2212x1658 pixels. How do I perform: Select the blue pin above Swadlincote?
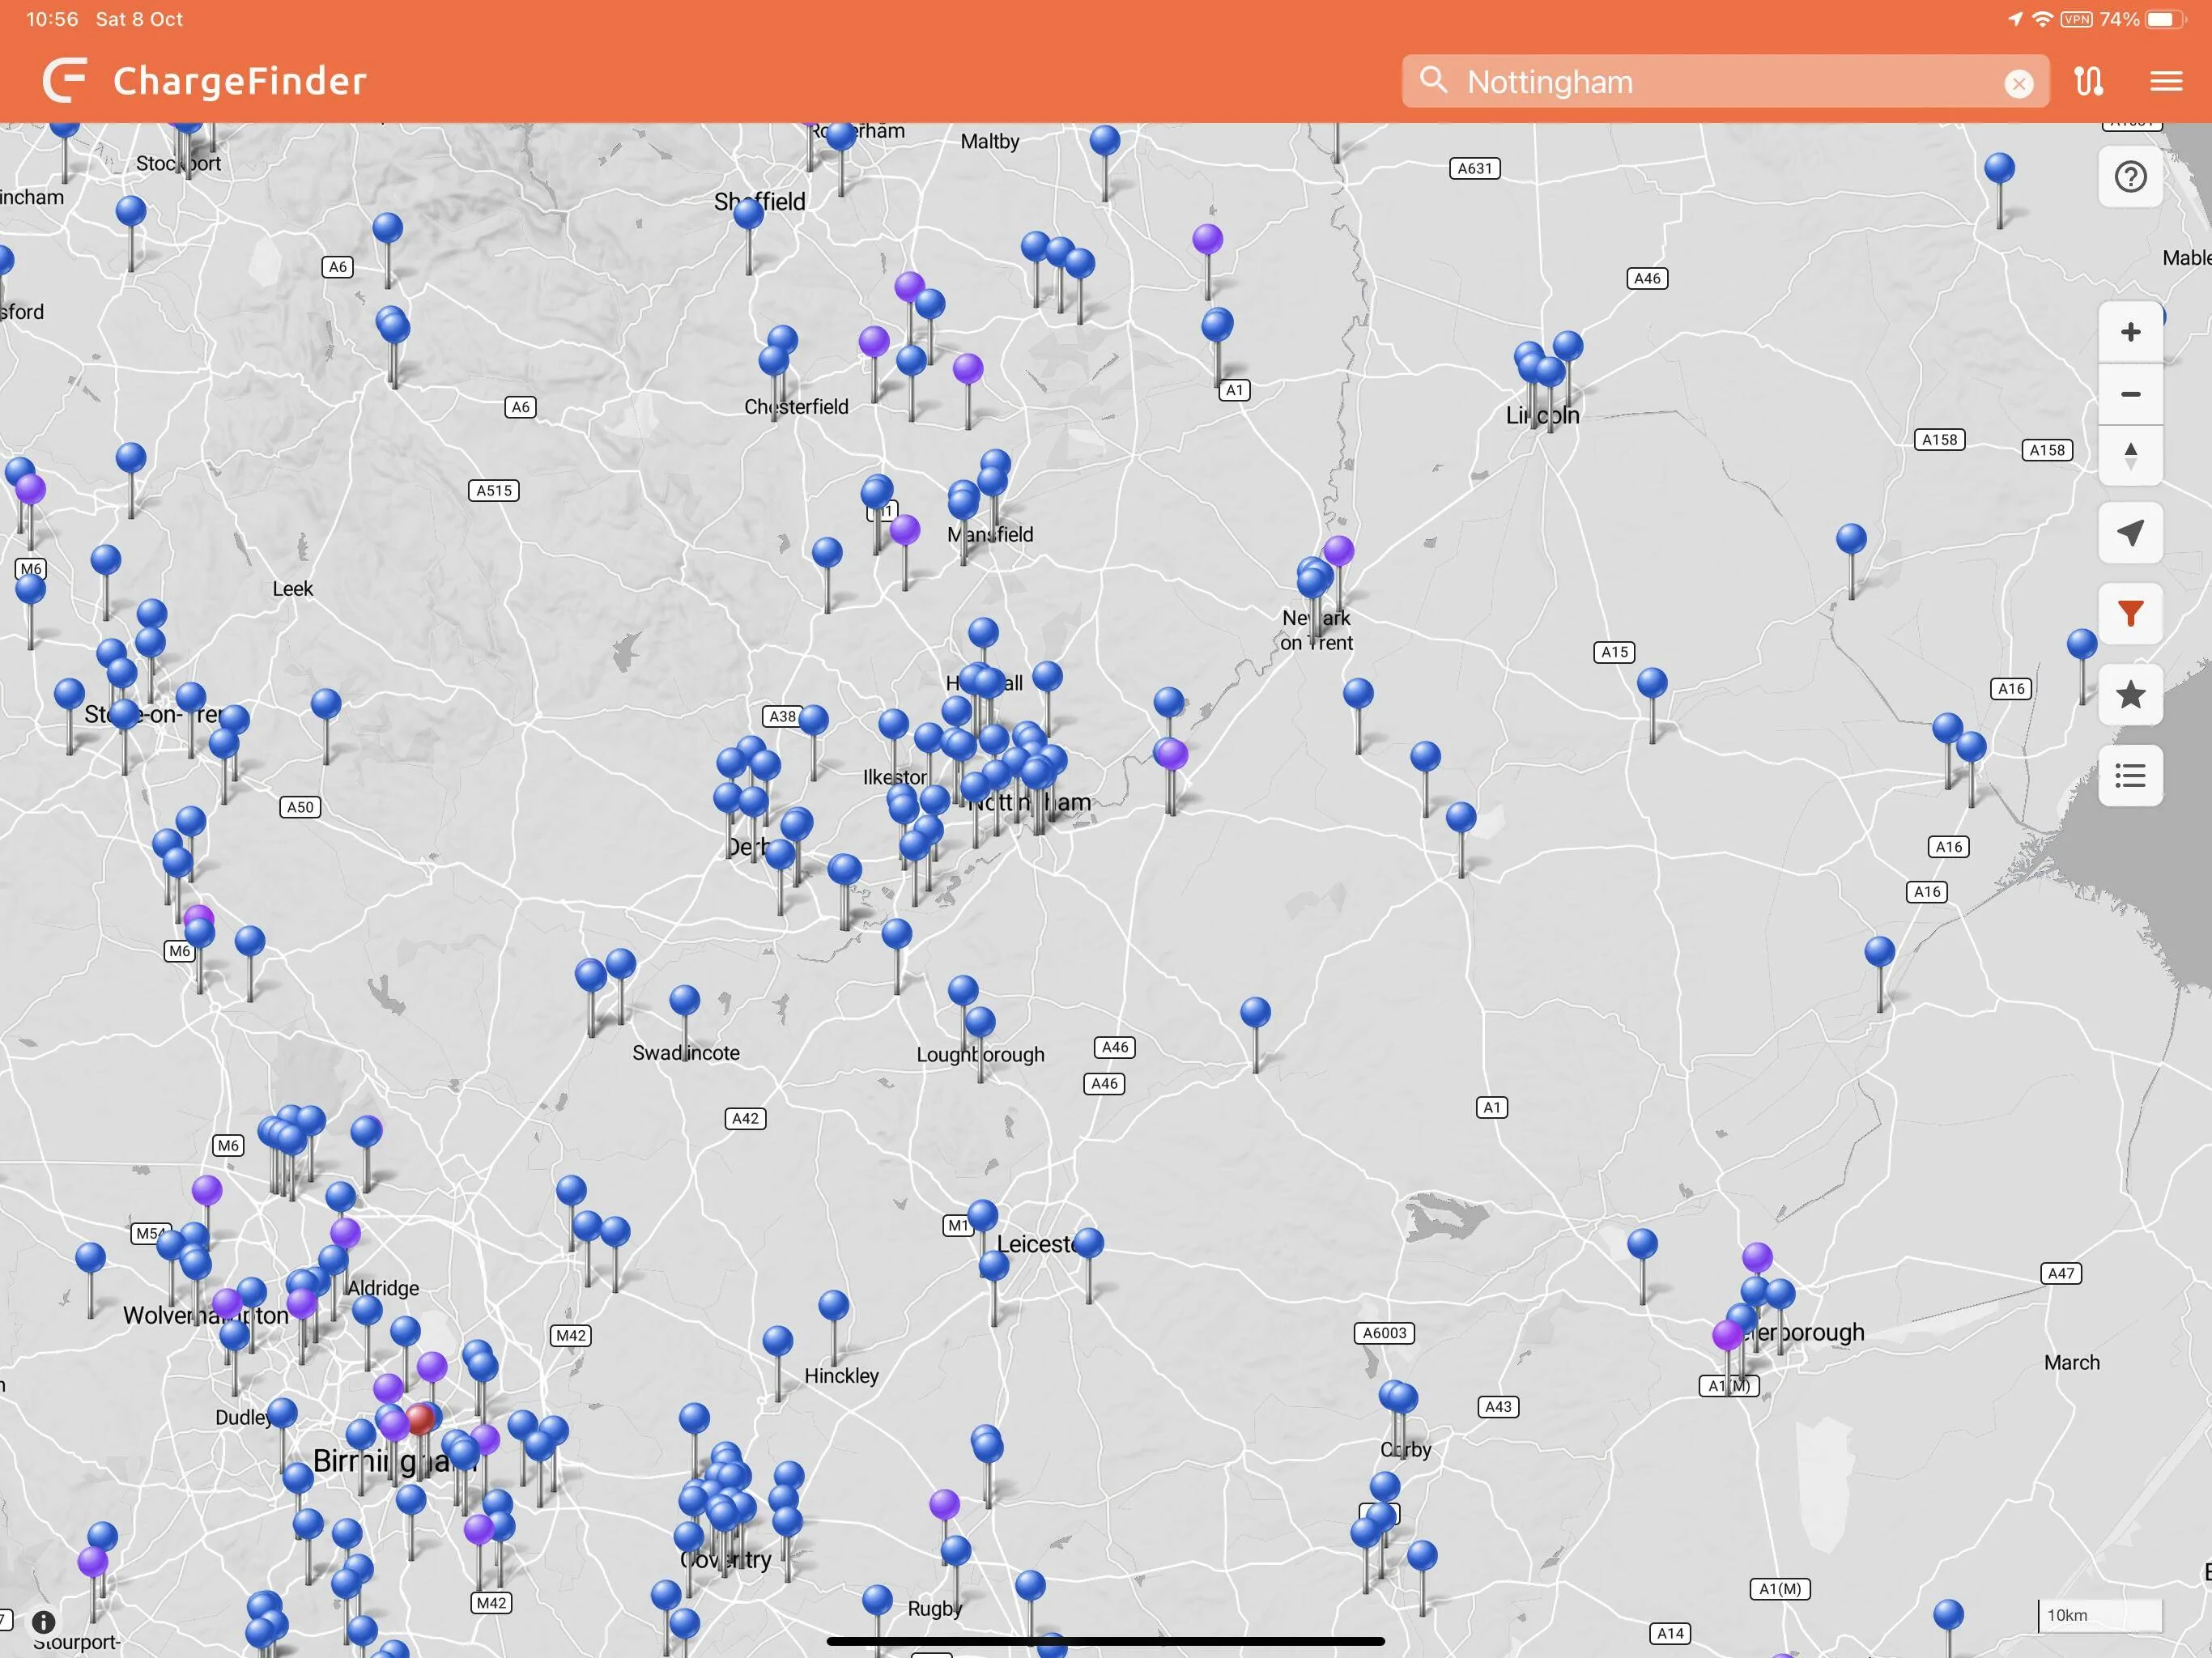pyautogui.click(x=684, y=1000)
